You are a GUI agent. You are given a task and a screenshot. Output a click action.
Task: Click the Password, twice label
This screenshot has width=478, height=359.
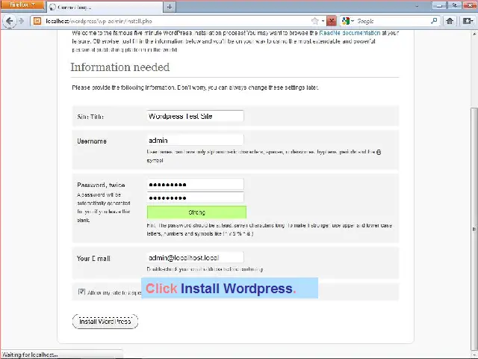pyautogui.click(x=101, y=185)
